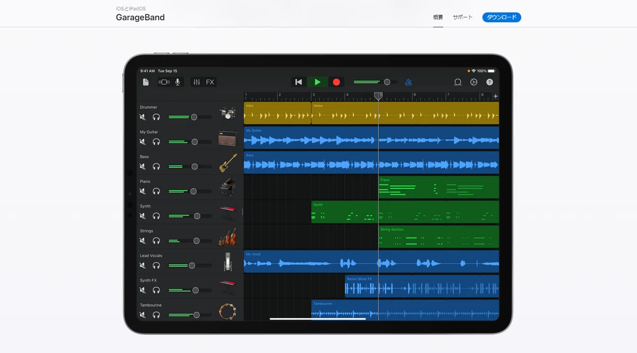Viewport: 637px width, 353px height.
Task: Click bar 3 on the ruler
Action: [314, 95]
